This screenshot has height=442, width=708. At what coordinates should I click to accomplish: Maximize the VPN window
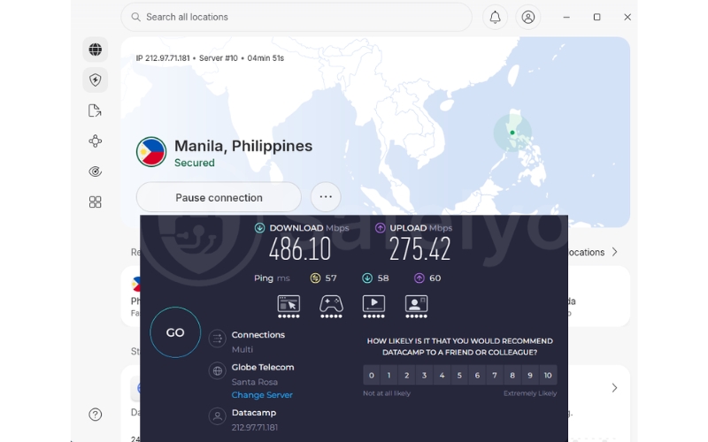(596, 17)
